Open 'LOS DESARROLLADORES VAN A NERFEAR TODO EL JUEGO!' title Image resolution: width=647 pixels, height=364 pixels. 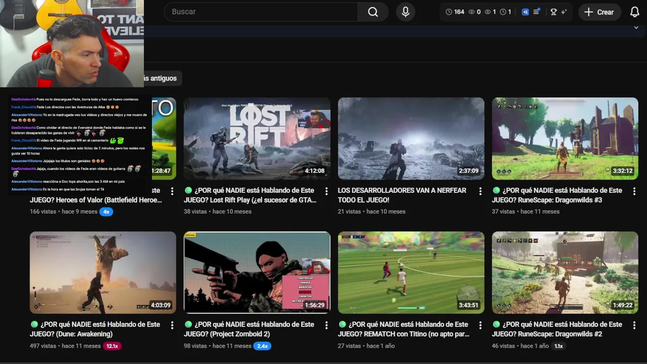tap(402, 195)
